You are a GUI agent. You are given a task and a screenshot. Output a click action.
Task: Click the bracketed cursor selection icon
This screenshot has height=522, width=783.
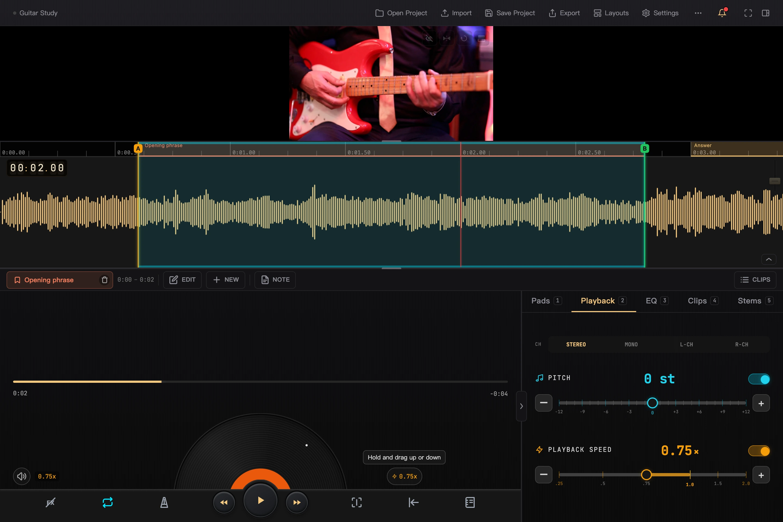(x=356, y=502)
